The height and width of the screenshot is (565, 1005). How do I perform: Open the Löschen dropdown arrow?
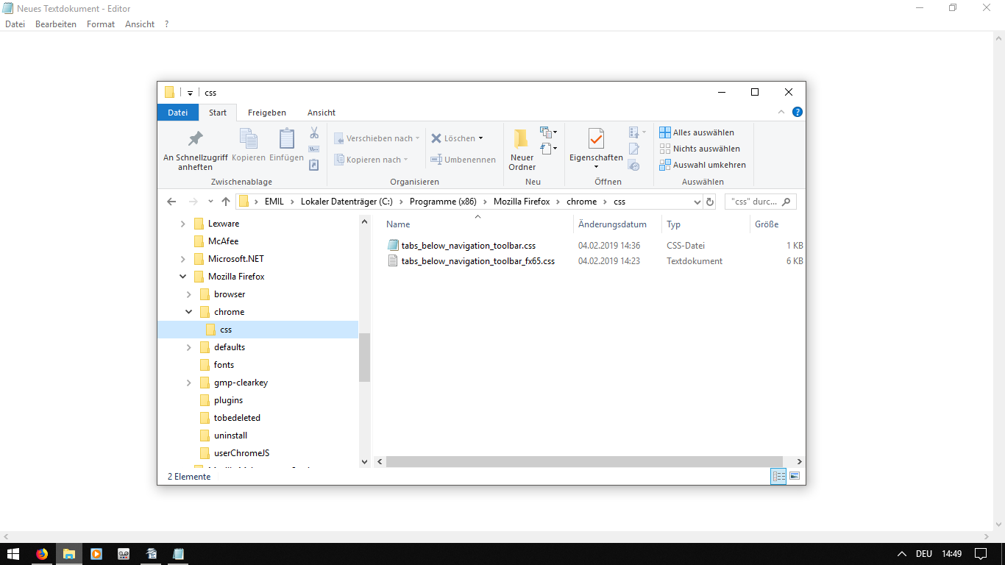[x=481, y=138]
